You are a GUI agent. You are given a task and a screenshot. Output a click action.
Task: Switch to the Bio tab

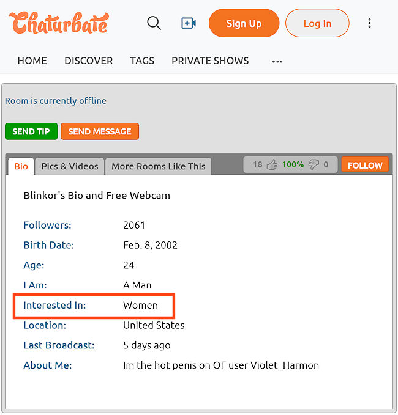coord(21,166)
